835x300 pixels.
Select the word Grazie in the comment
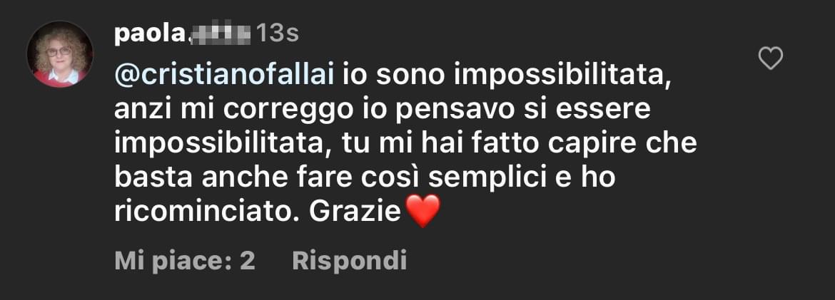coord(355,212)
